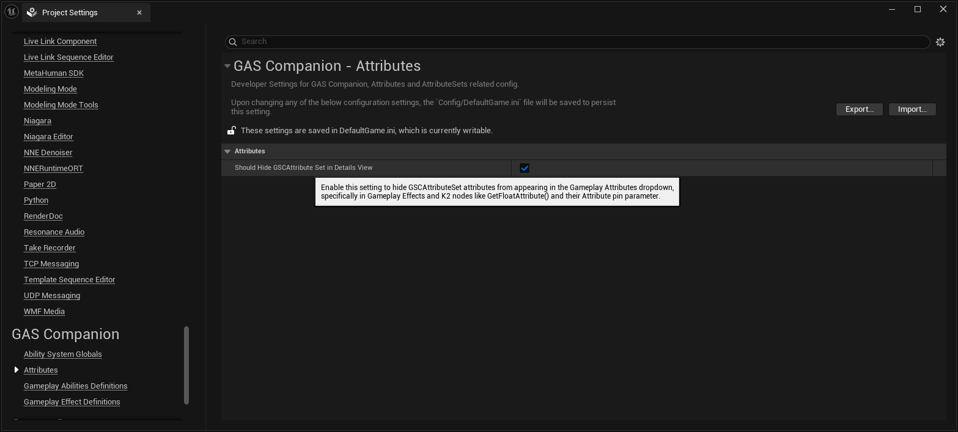958x432 pixels.
Task: Select Attributes under GAS Companion
Action: [40, 370]
